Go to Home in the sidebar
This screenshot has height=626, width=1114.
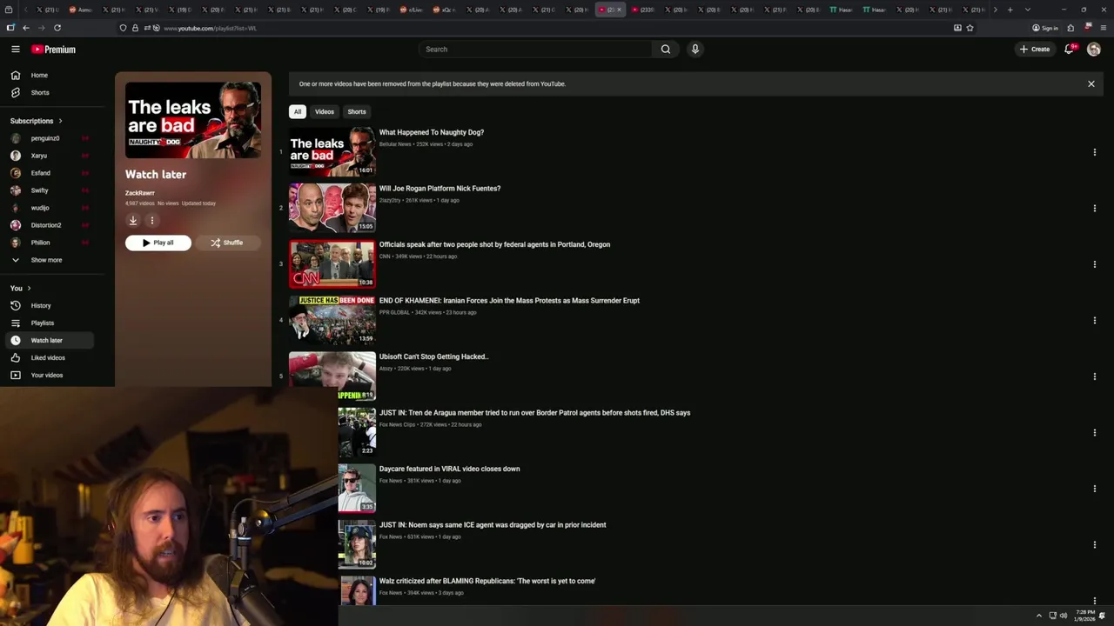pyautogui.click(x=49, y=76)
